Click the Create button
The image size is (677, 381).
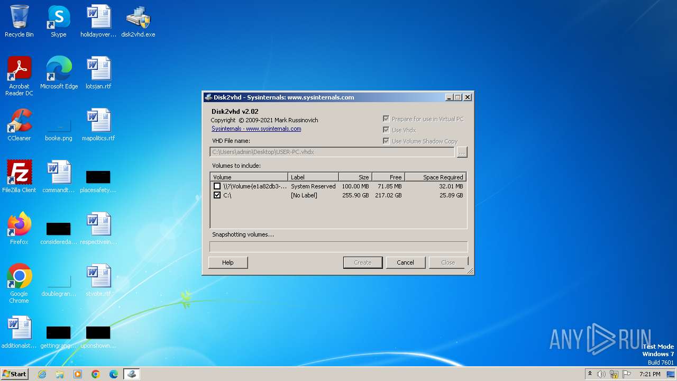(x=363, y=262)
